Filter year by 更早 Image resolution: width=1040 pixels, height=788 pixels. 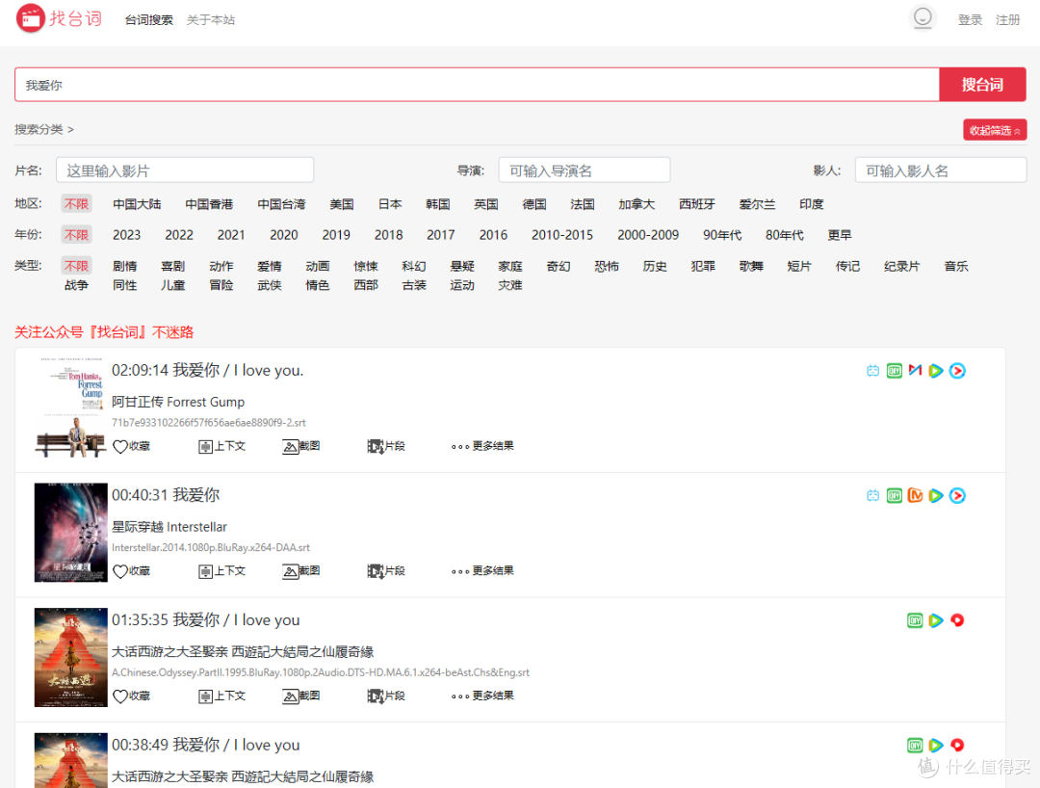tap(840, 235)
